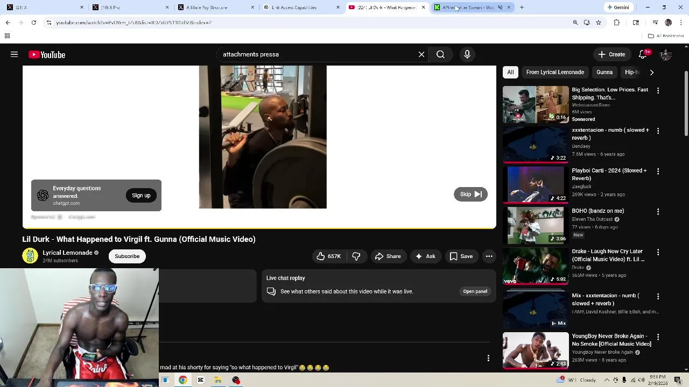Show hidden system tray icons
This screenshot has width=689, height=387.
[607, 380]
